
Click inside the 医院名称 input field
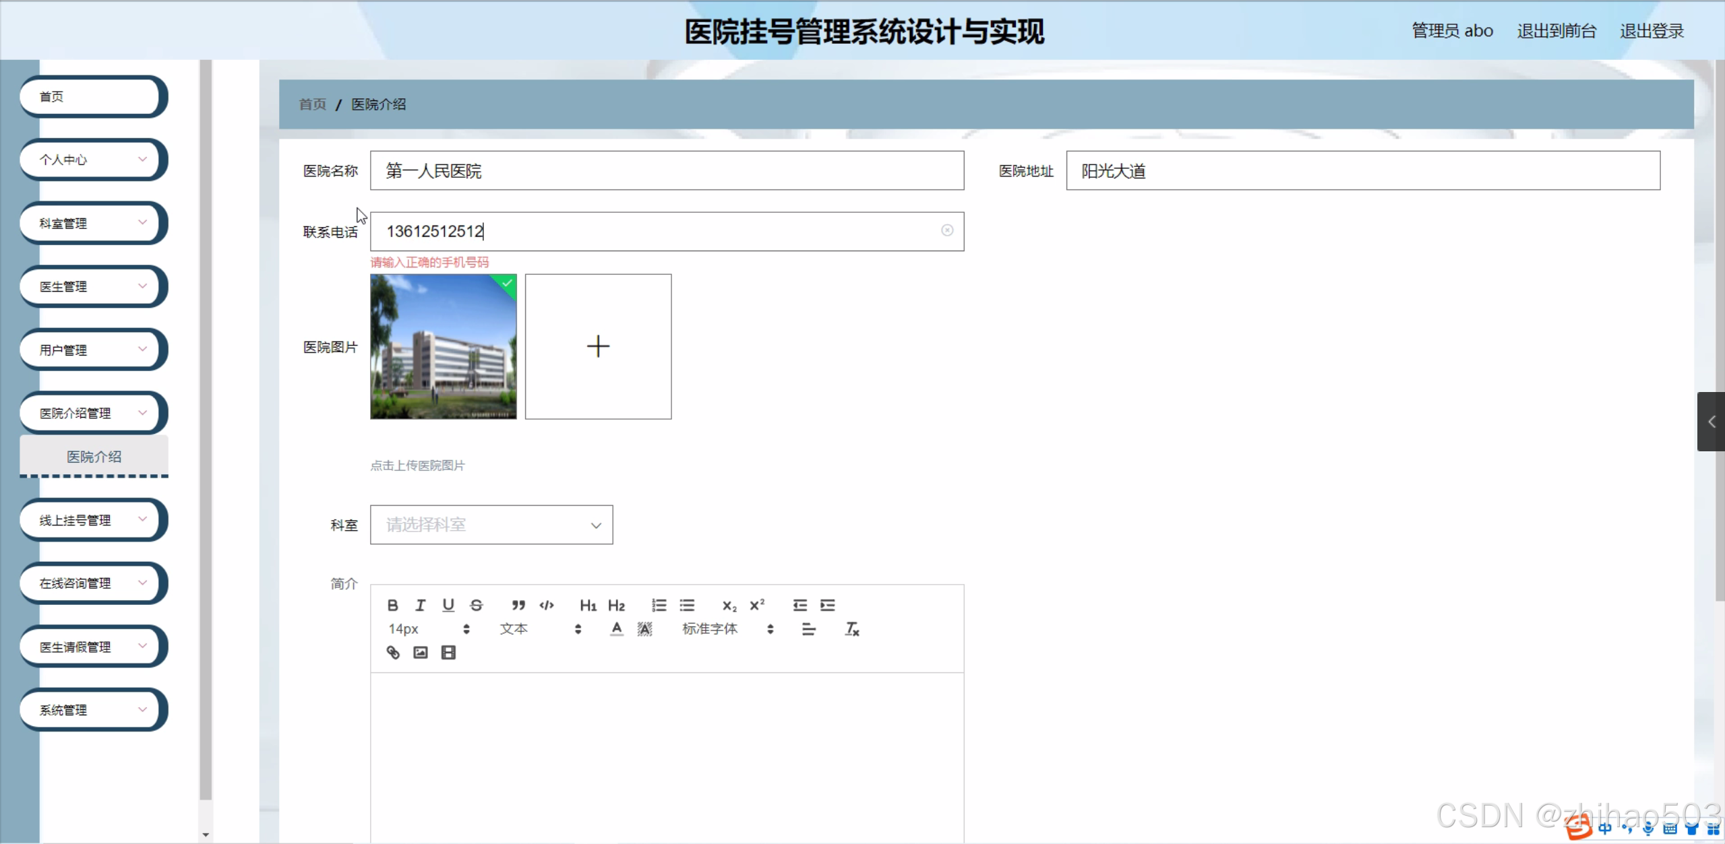pyautogui.click(x=667, y=170)
